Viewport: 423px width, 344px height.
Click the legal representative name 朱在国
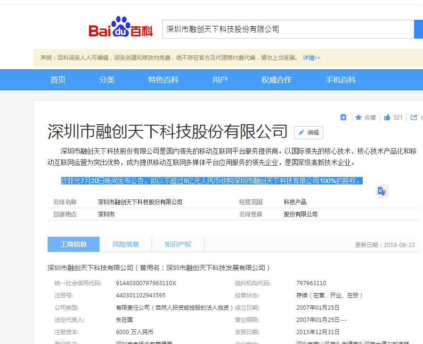(124, 320)
